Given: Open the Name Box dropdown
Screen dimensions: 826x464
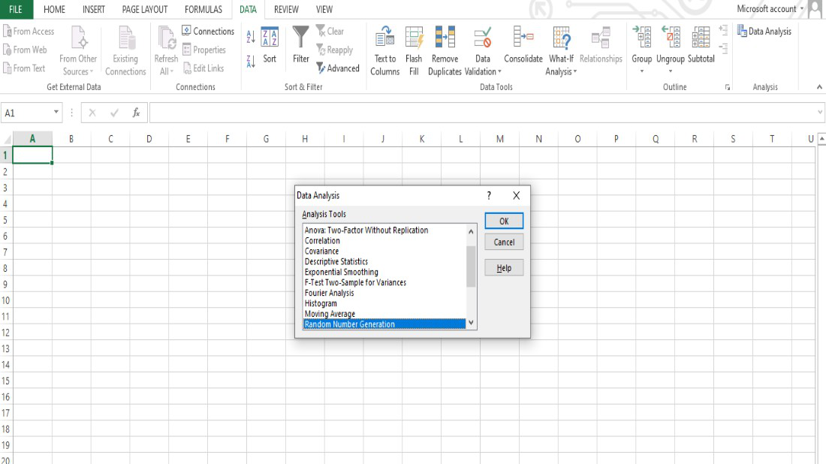Looking at the screenshot, I should [56, 112].
